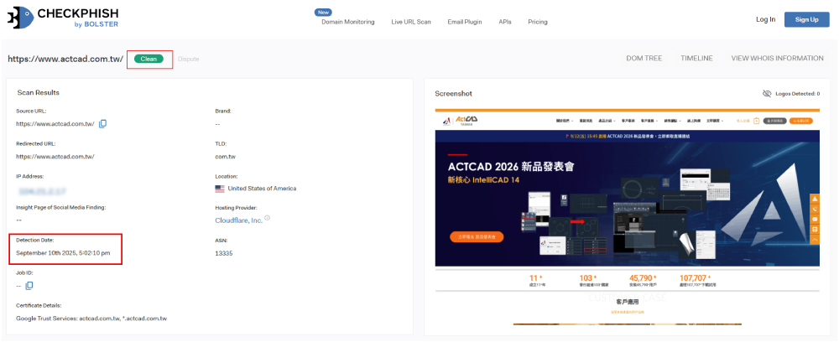Click info icon beside Cloudflare, Inc.
The width and height of the screenshot is (839, 342).
268,218
